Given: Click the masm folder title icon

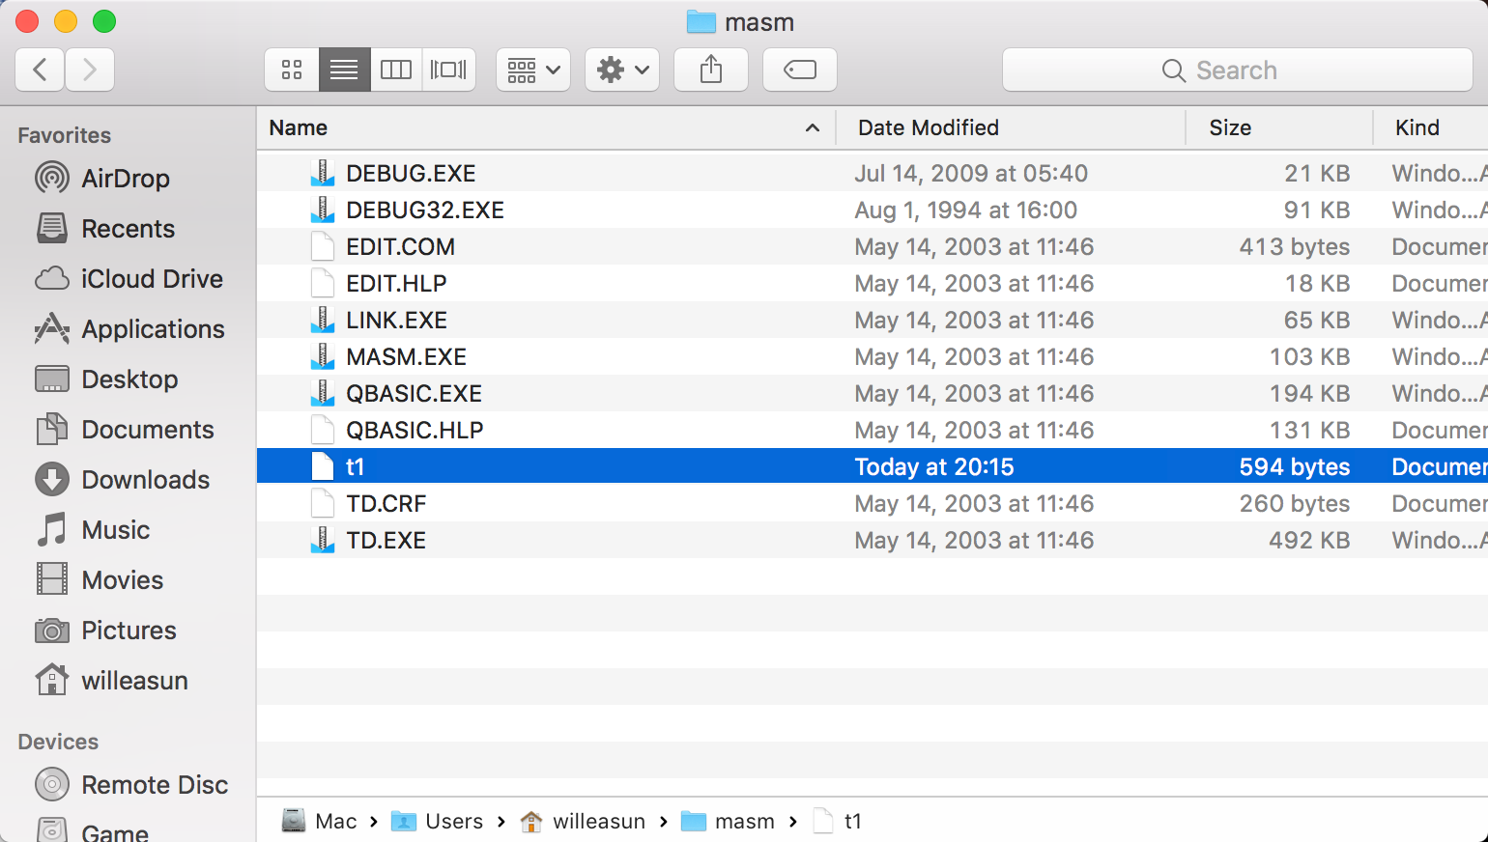Looking at the screenshot, I should pos(701,21).
